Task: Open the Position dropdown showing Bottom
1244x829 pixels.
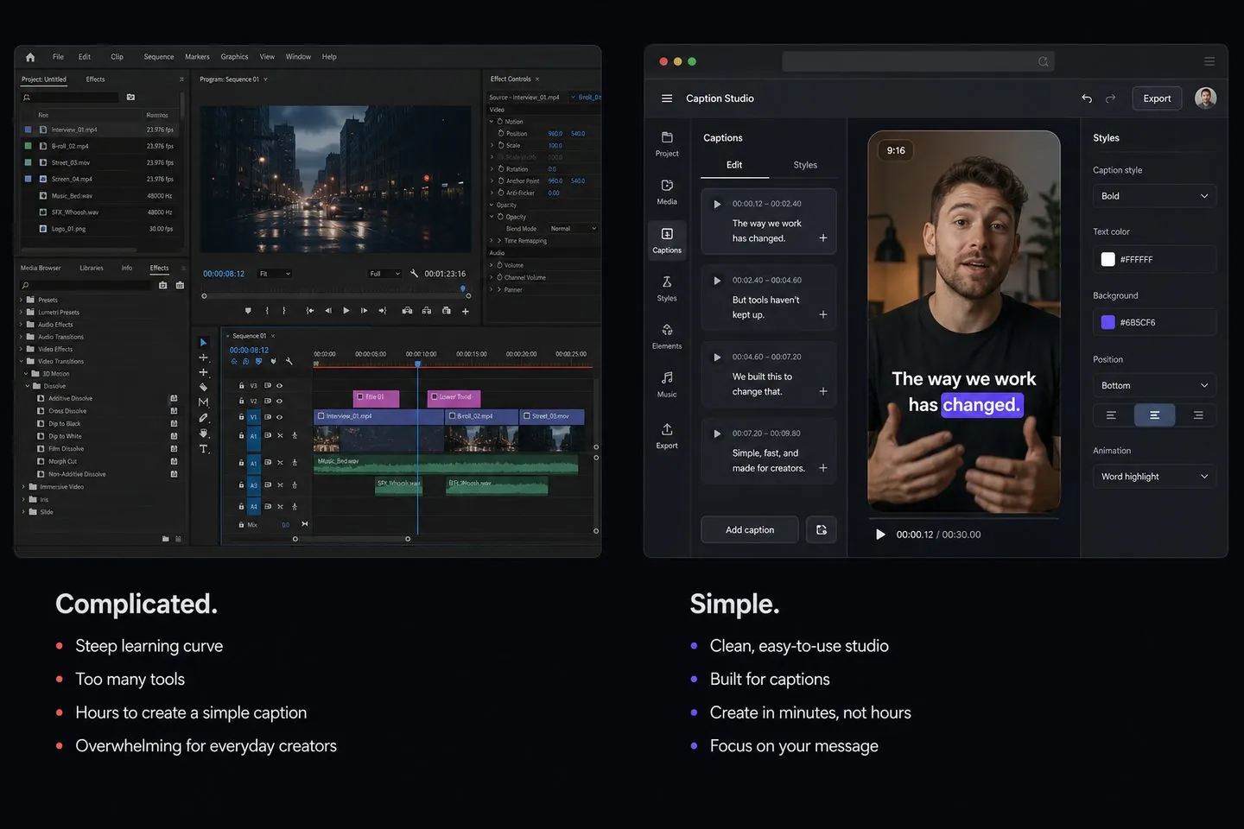Action: pos(1154,385)
